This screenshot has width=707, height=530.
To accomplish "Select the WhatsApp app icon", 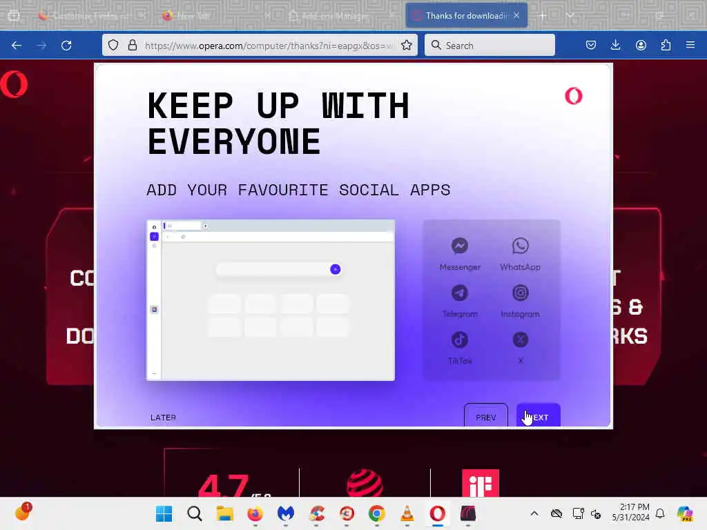I will tap(521, 246).
